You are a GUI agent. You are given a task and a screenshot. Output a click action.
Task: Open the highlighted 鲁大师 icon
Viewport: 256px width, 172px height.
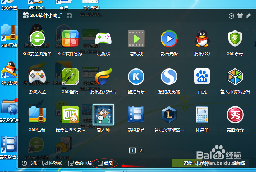click(x=103, y=115)
